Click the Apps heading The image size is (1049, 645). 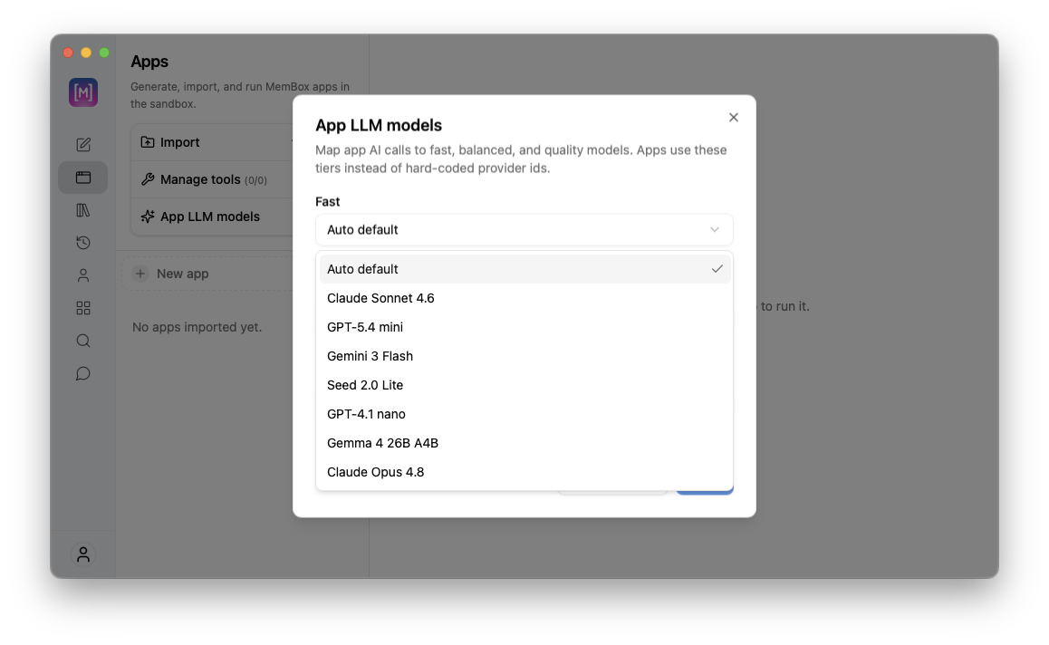149,62
